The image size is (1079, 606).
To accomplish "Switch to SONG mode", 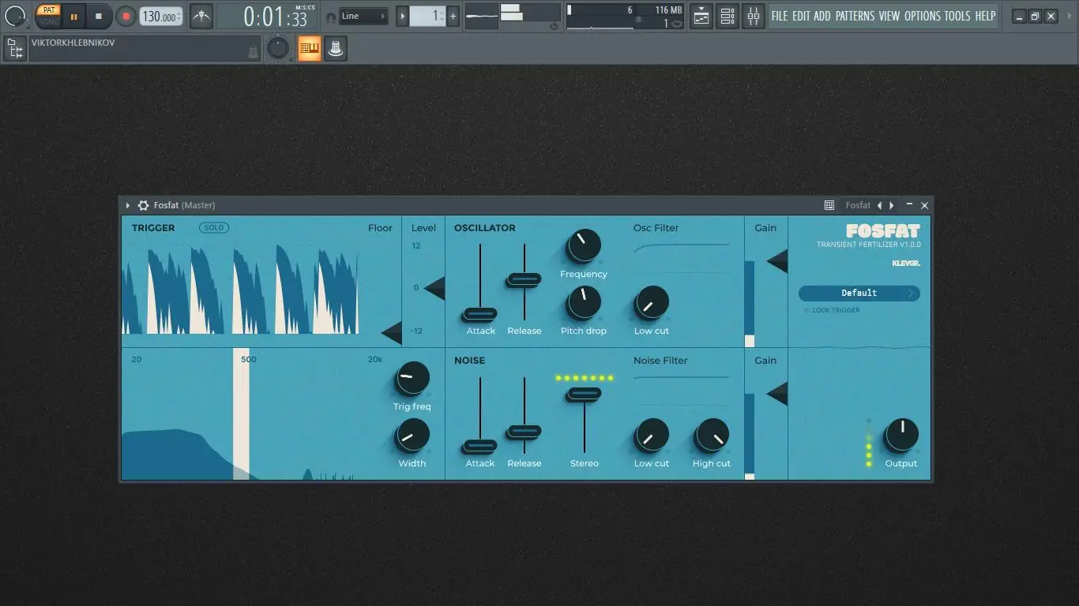I will (x=49, y=21).
